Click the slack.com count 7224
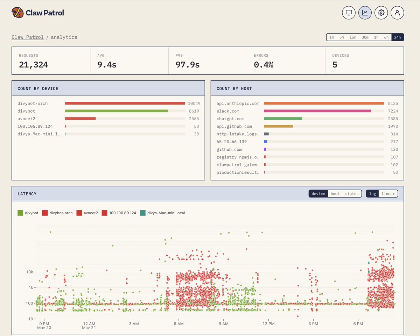Viewport: 420px width, 336px height. (393, 111)
